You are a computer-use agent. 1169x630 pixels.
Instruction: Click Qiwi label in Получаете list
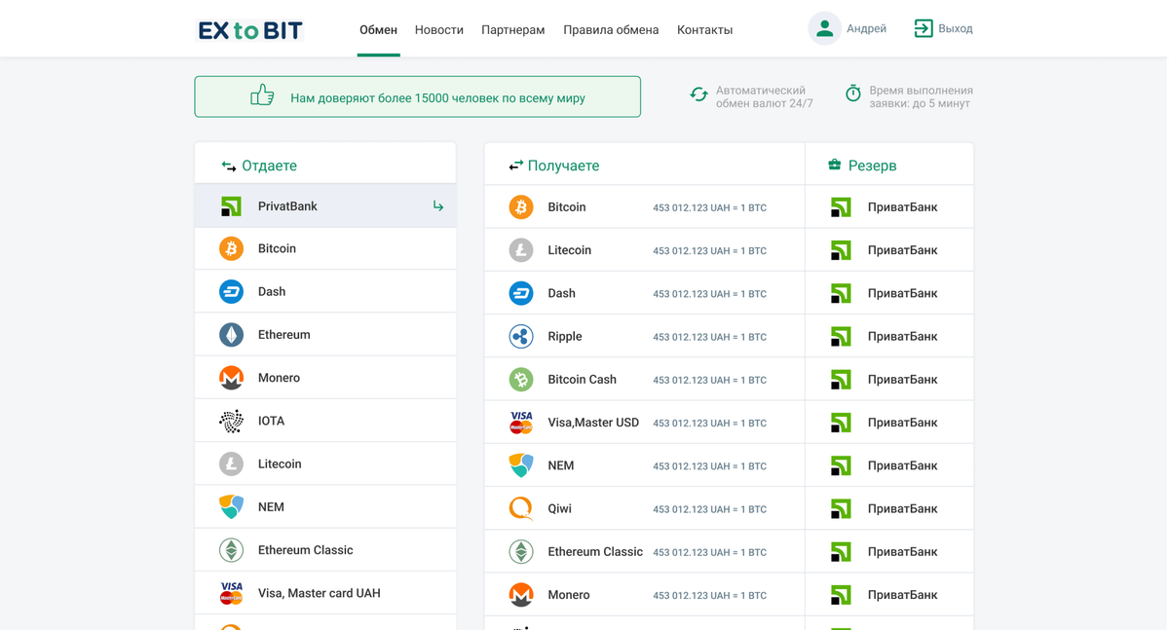[x=559, y=509]
